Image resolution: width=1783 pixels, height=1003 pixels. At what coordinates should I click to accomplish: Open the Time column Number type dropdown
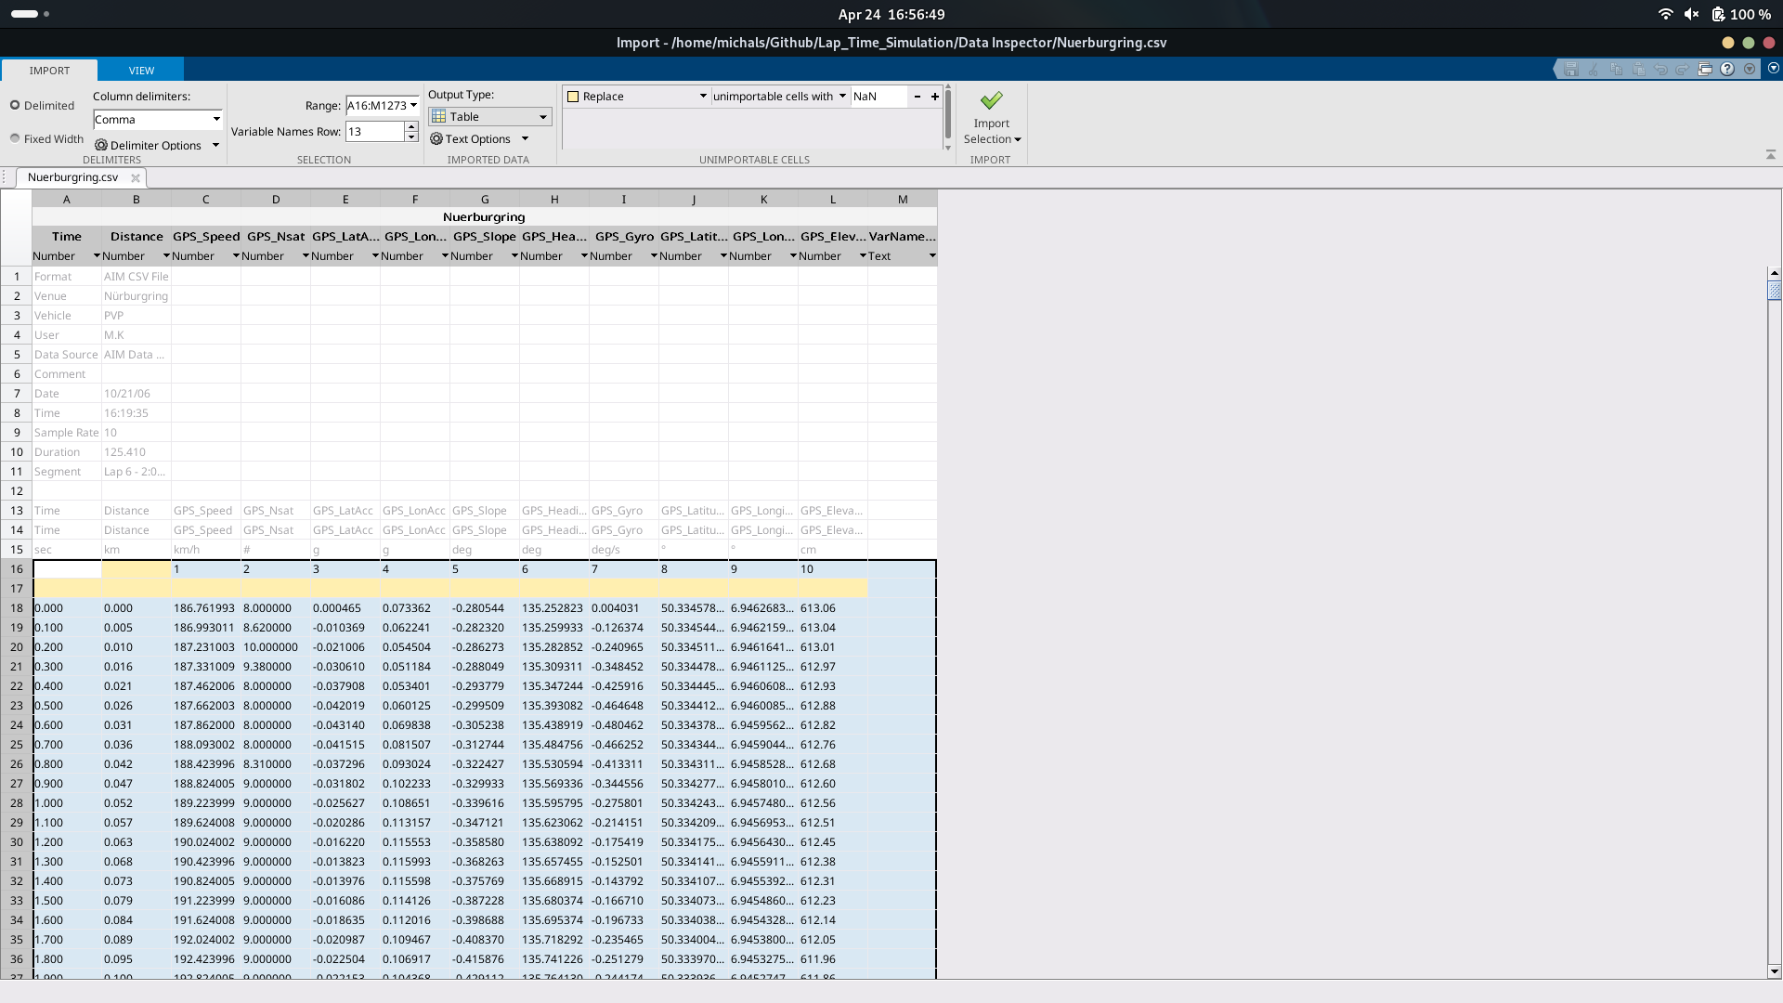click(x=96, y=256)
